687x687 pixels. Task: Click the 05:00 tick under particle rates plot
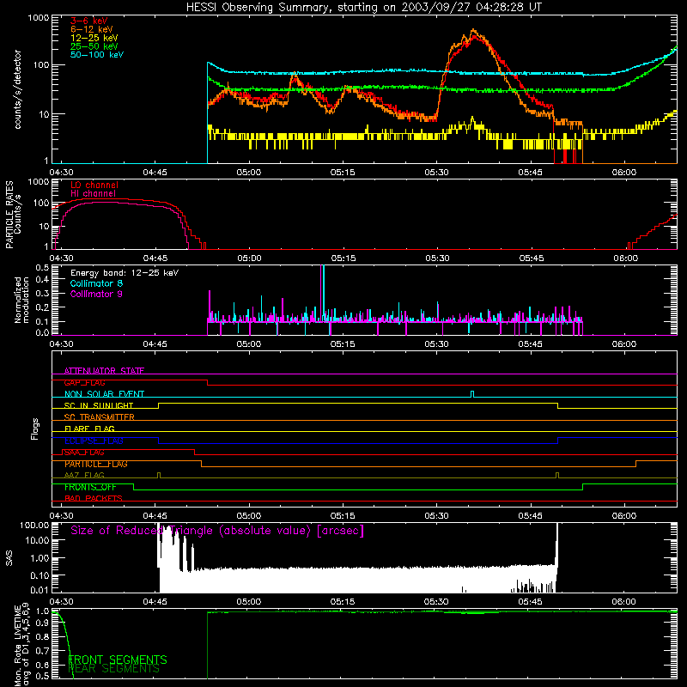[x=250, y=258]
